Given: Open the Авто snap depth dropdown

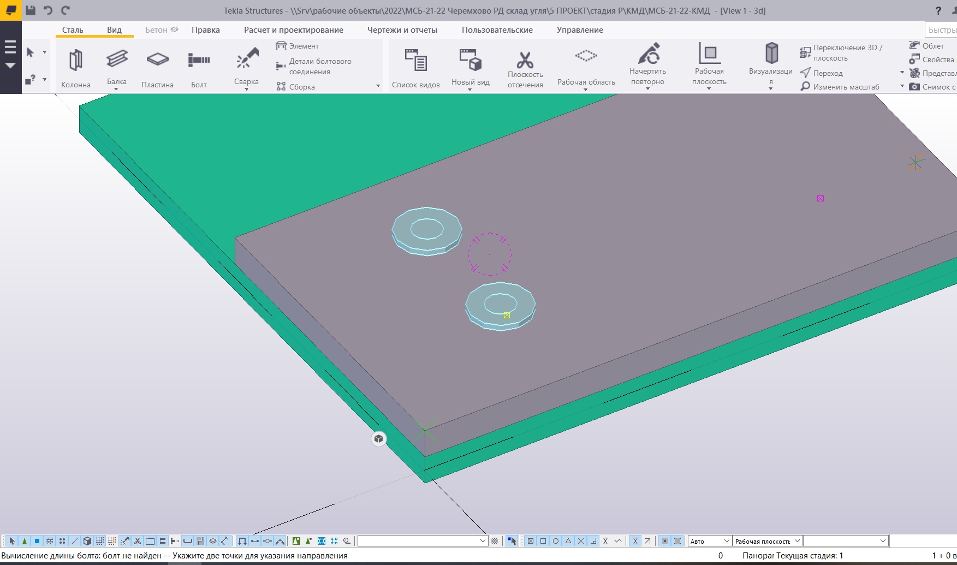Looking at the screenshot, I should coord(710,541).
